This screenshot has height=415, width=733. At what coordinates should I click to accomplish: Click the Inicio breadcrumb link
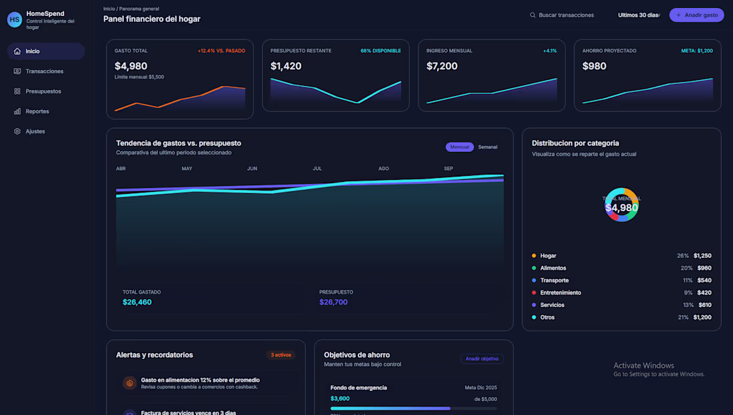(109, 9)
